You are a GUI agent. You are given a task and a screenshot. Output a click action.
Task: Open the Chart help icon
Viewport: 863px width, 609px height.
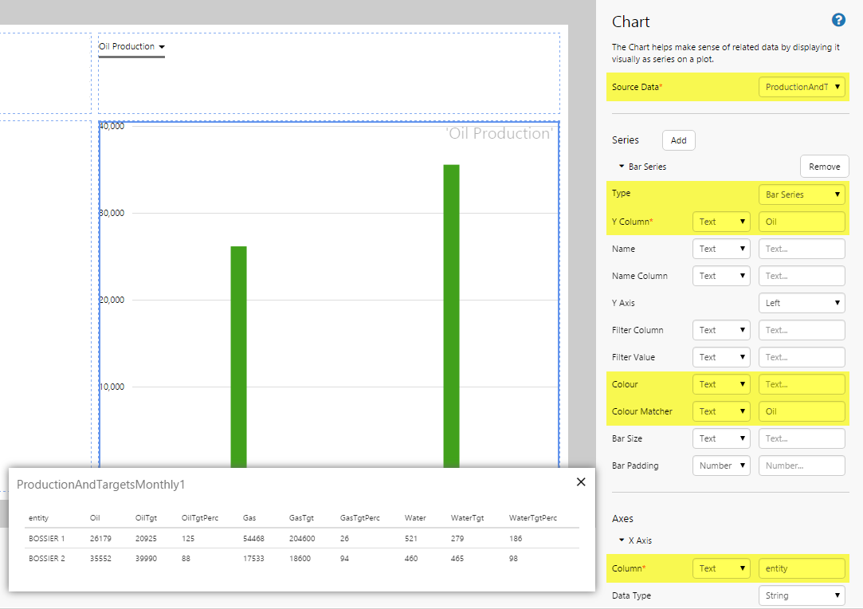pyautogui.click(x=838, y=21)
